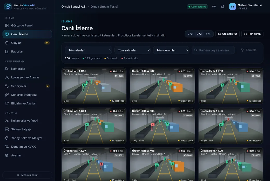
Task: Open Denetim ve KVKK page
Action: [27, 147]
